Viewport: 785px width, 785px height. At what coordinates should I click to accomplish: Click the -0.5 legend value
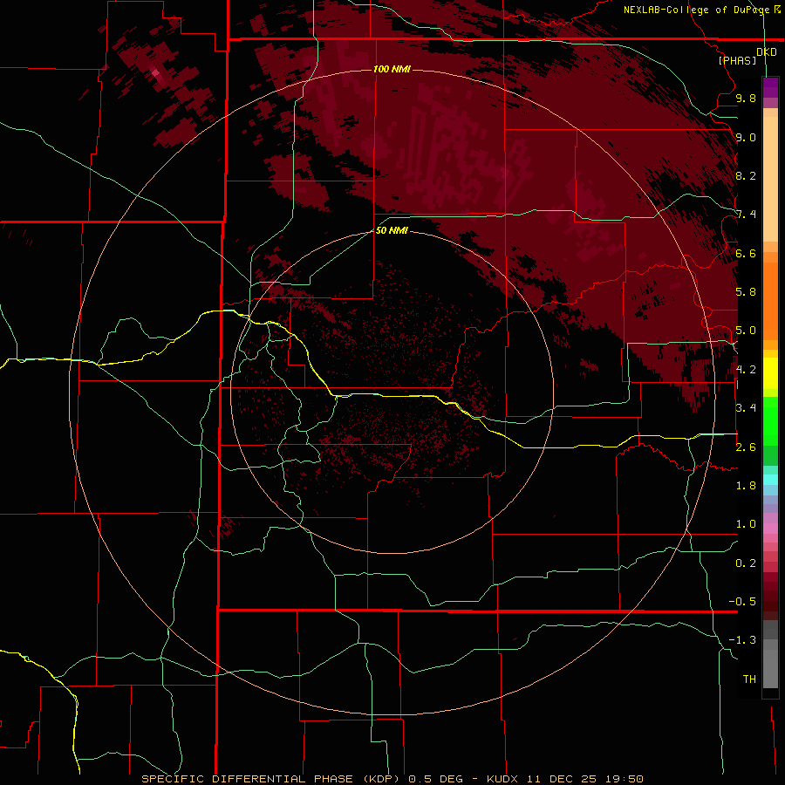[742, 602]
